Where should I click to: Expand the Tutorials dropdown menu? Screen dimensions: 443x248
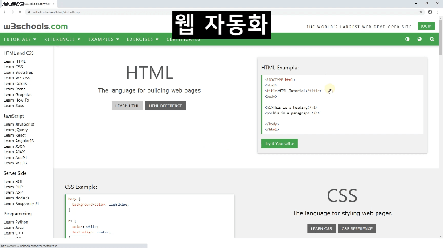[x=20, y=39]
